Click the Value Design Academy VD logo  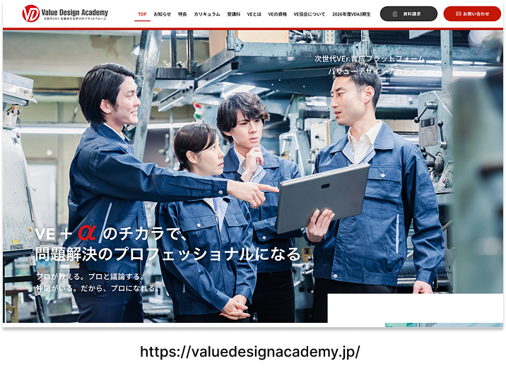[30, 13]
